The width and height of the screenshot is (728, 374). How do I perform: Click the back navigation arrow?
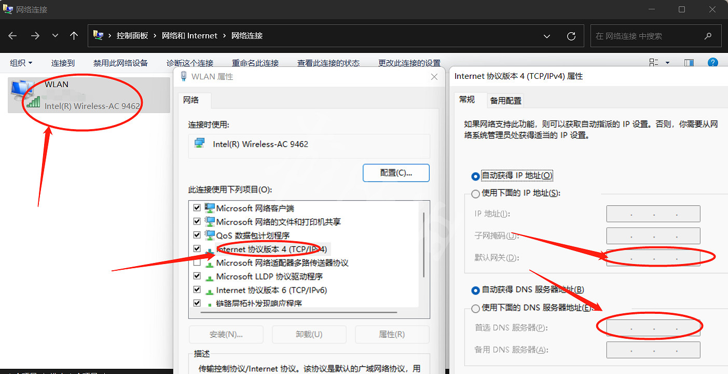(13, 36)
